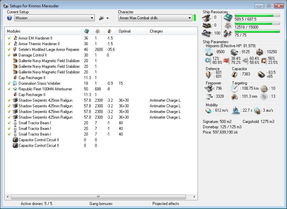Click the turret firepower icon showing 796
Image resolution: width=287 pixels, height=209 pixels.
coord(209,89)
